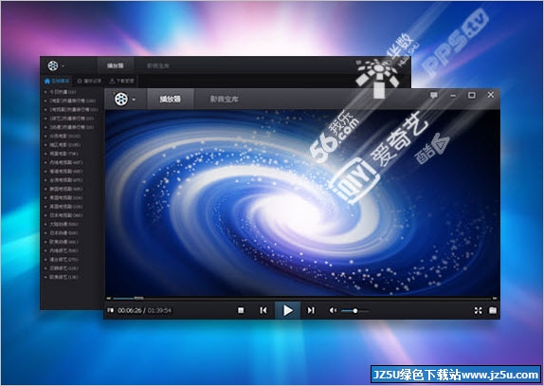Open the 港台综艺 category
Image resolution: width=544 pixels, height=386 pixels.
61,259
